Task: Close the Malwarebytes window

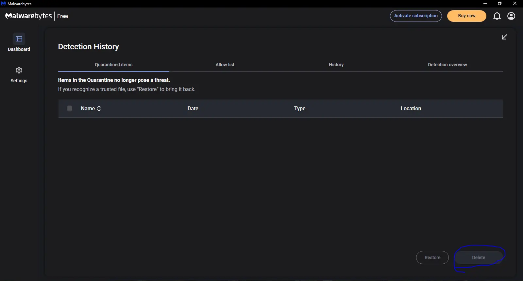Action: point(515,4)
